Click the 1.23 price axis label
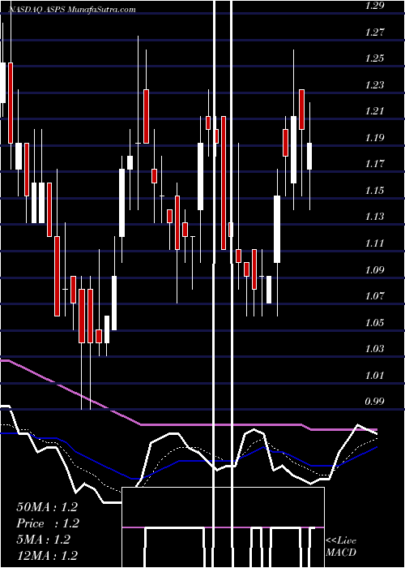 pyautogui.click(x=375, y=85)
